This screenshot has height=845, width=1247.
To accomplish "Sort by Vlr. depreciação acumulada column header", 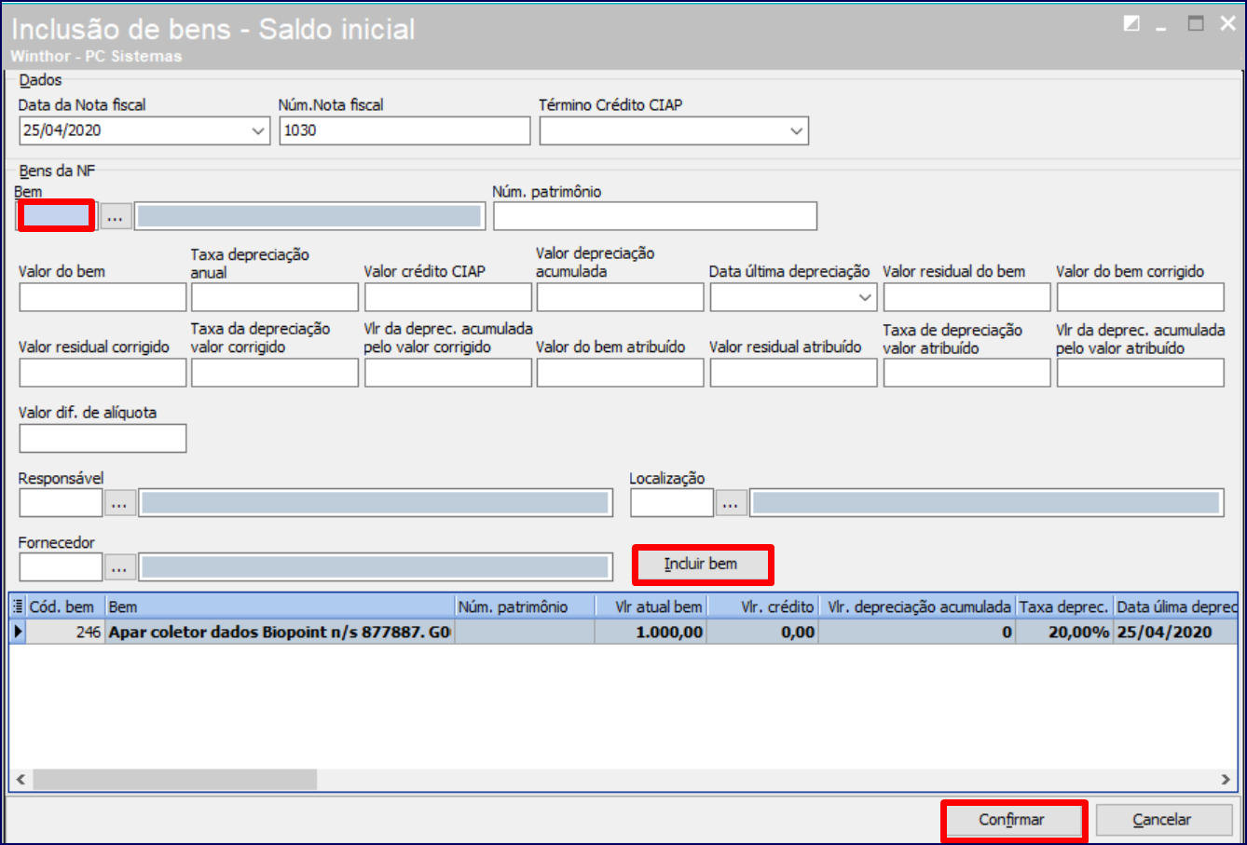I will tap(917, 606).
